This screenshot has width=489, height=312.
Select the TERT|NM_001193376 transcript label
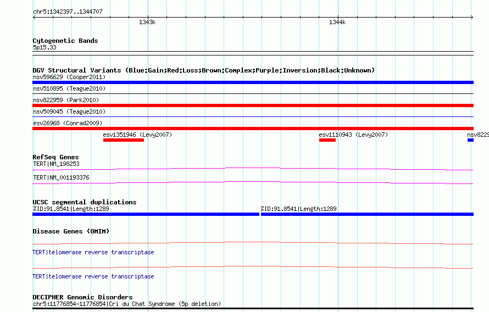point(61,177)
